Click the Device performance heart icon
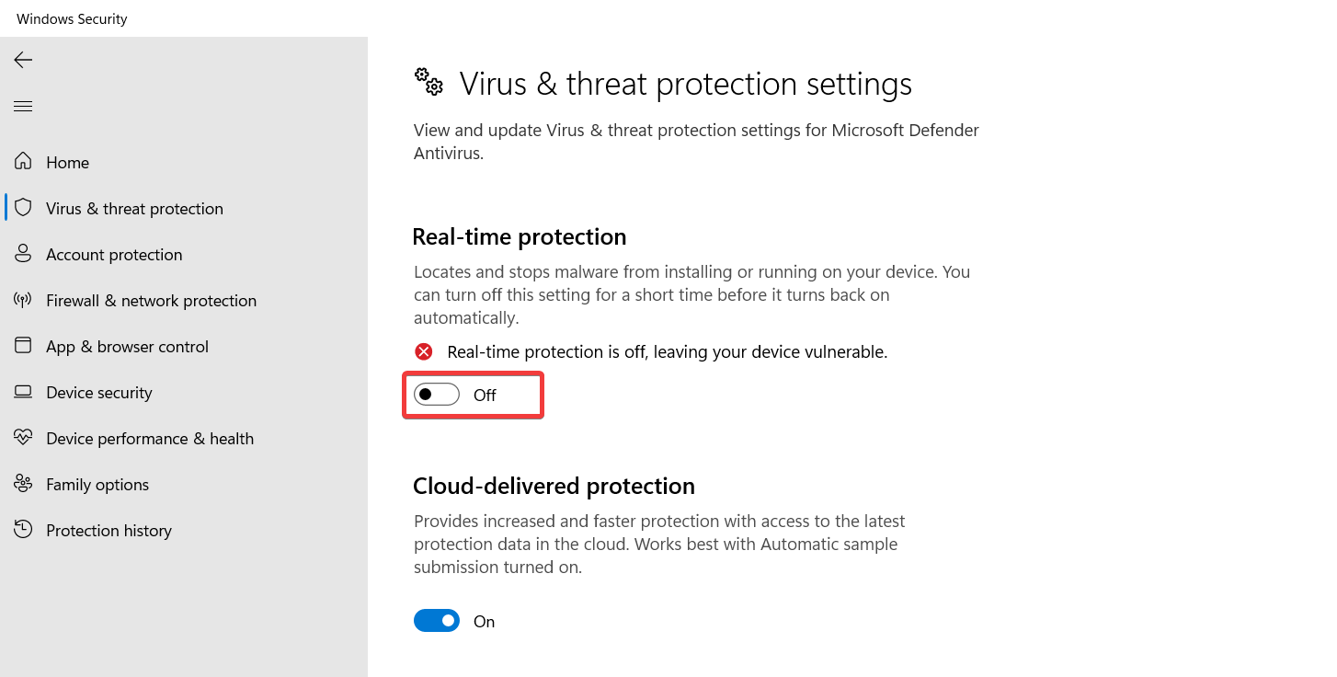The height and width of the screenshot is (677, 1337). (x=23, y=438)
